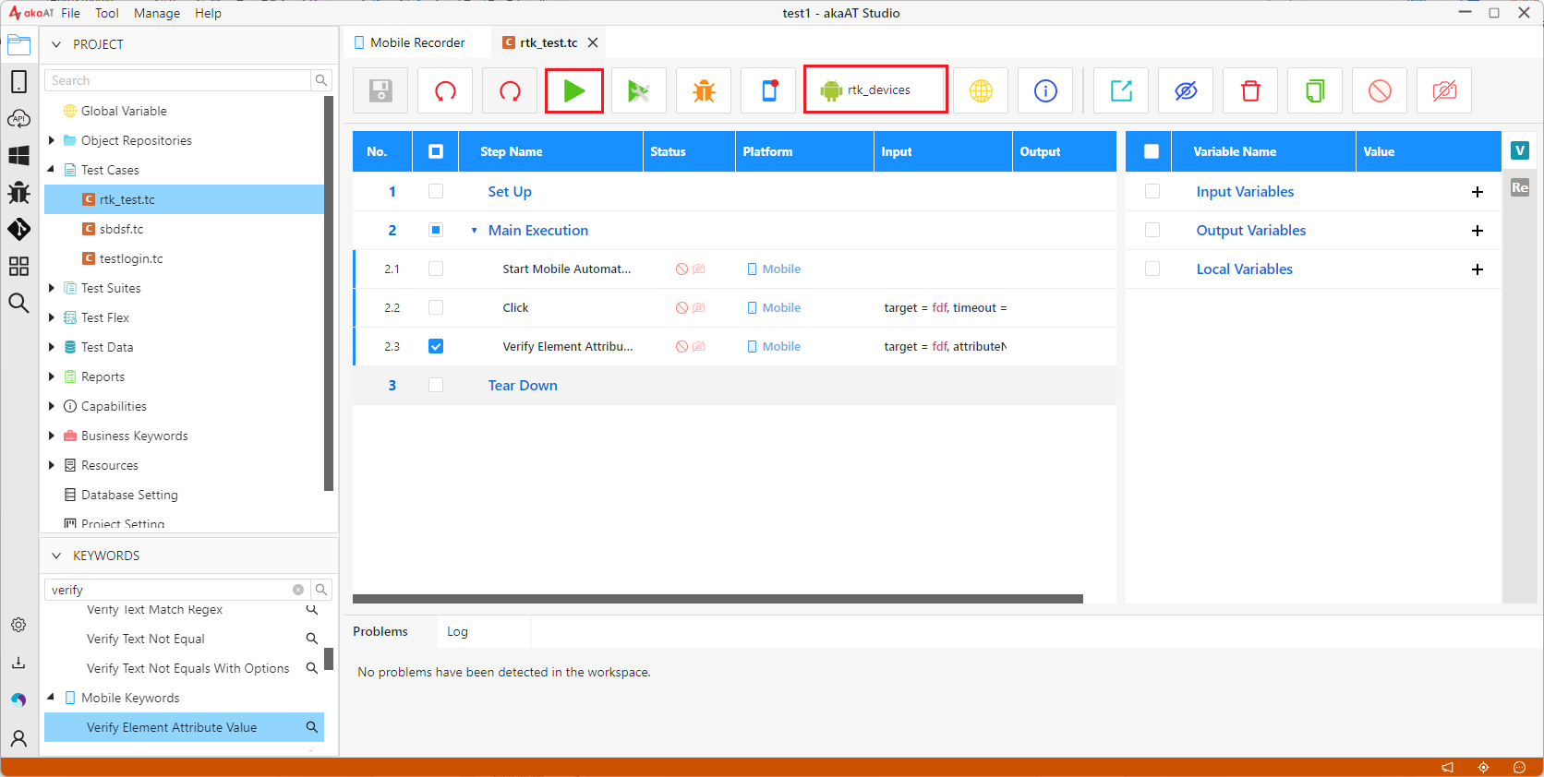Click the Save toolbar icon

point(380,90)
